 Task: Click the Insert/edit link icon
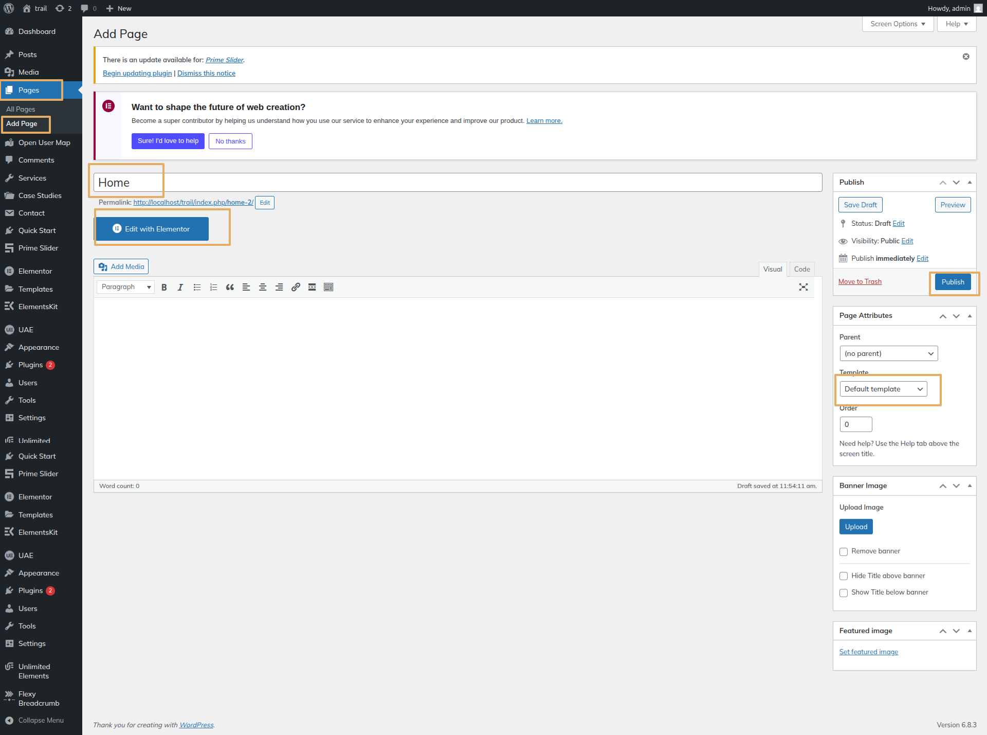pyautogui.click(x=296, y=287)
